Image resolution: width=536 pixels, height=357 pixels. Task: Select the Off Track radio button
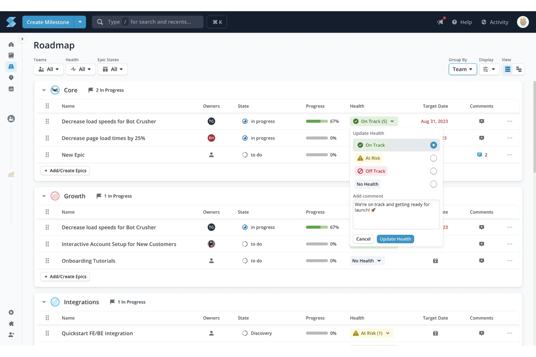coord(434,171)
